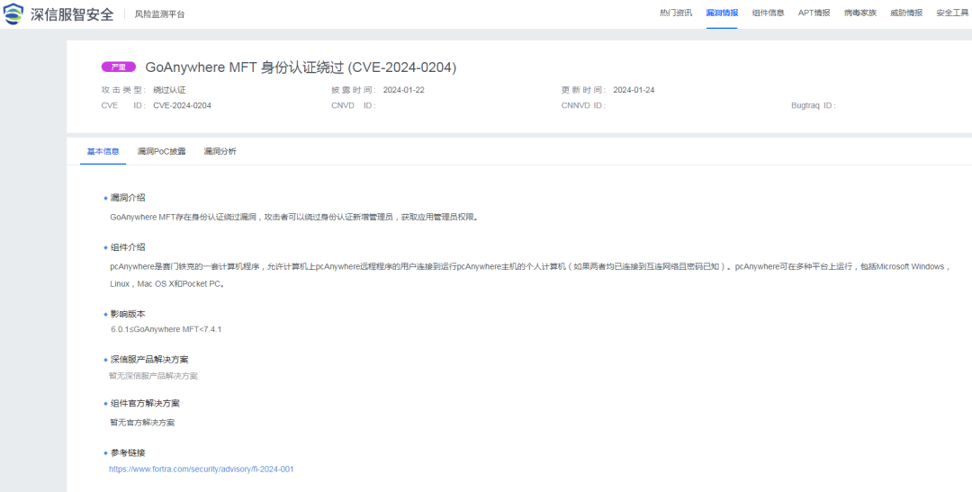Open the APT情报 section

point(814,13)
